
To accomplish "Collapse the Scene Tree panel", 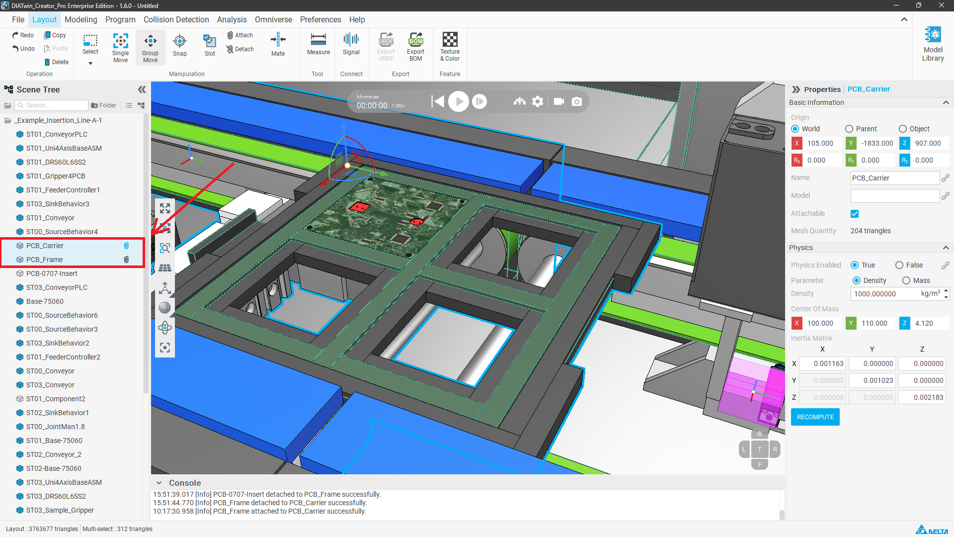I will click(142, 89).
